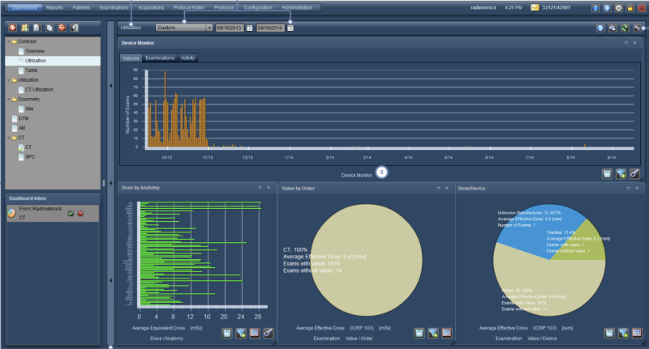Open the mail envelope icon in header
This screenshot has height=349, width=649.
point(535,8)
